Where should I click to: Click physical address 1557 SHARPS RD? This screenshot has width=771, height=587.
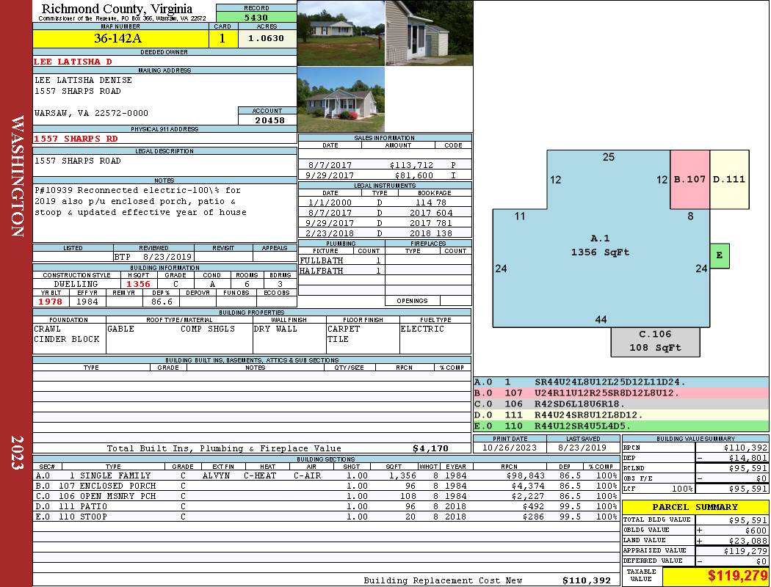pos(76,139)
